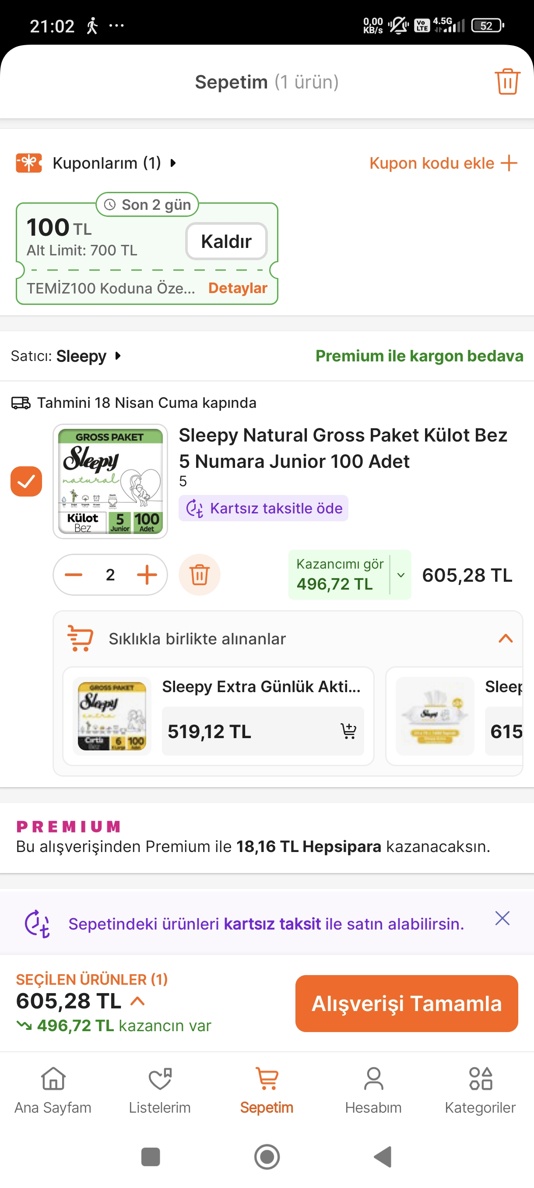This screenshot has height=1188, width=534.
Task: Decrease diaper quantity with minus button
Action: click(x=74, y=575)
